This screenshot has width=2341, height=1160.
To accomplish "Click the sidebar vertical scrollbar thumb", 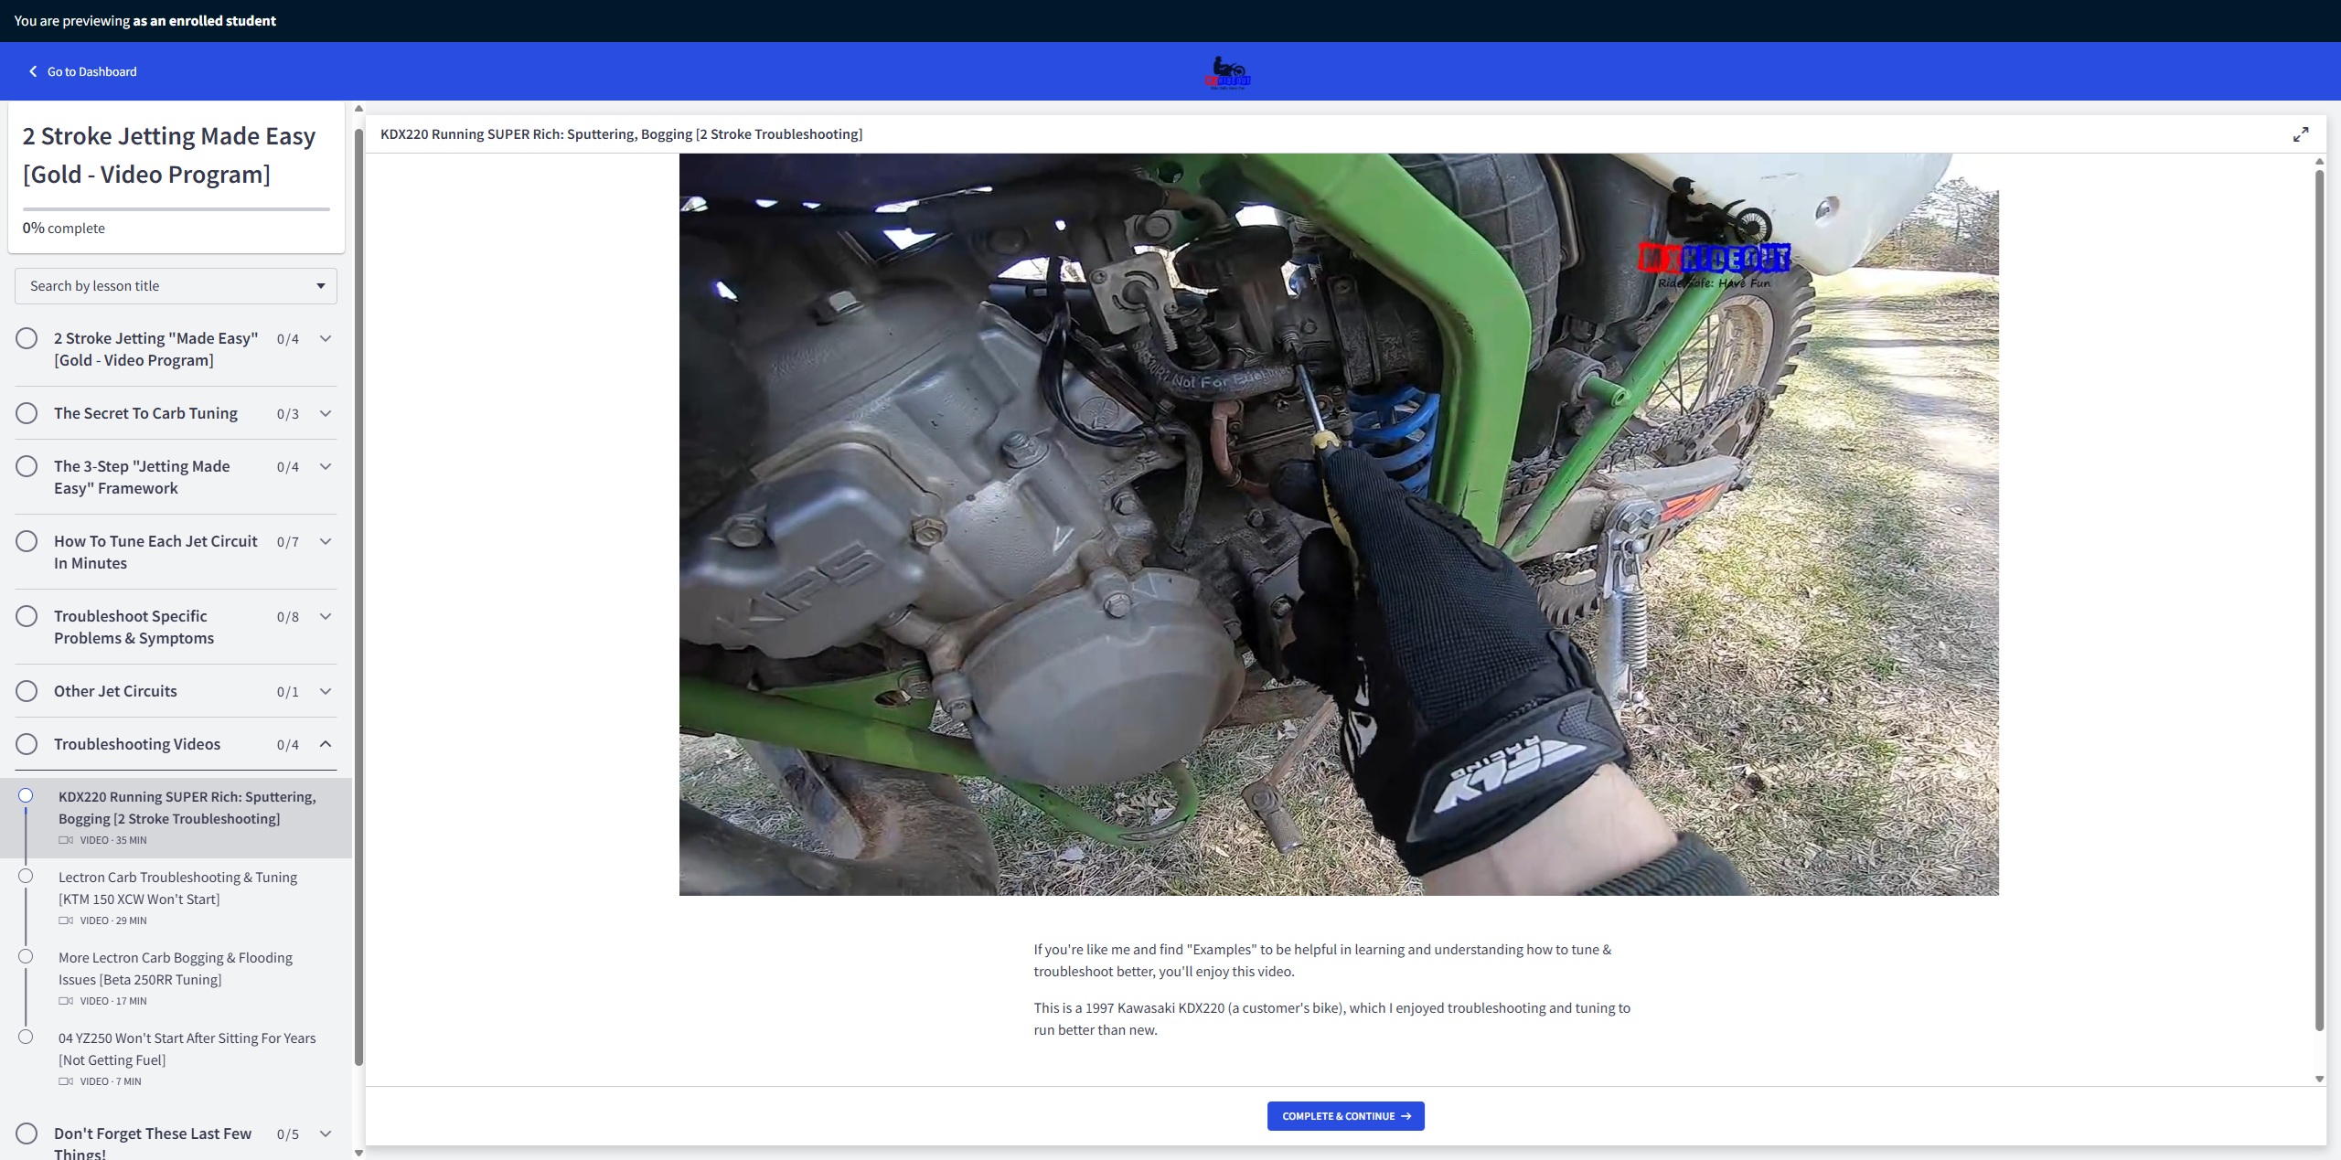I will pyautogui.click(x=358, y=596).
